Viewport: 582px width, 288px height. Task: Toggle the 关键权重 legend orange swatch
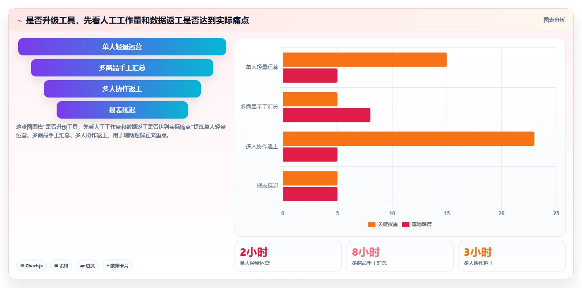pyautogui.click(x=372, y=225)
